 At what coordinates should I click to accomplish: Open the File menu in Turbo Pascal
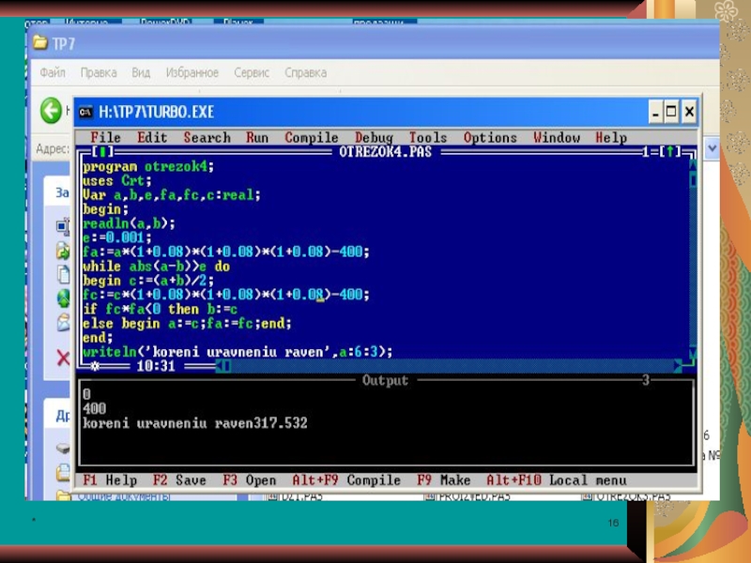(x=105, y=138)
